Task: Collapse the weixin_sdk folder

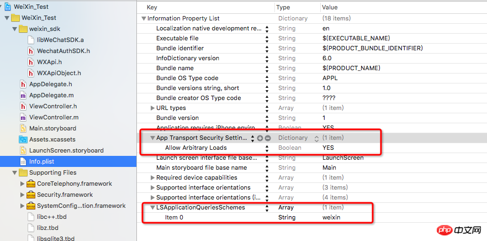Action: coord(14,29)
